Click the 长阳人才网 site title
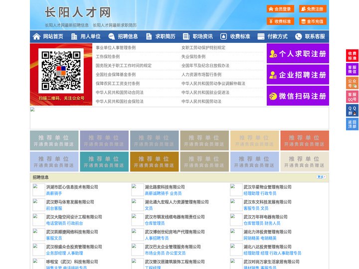This screenshot has width=359, height=269. pos(78,12)
